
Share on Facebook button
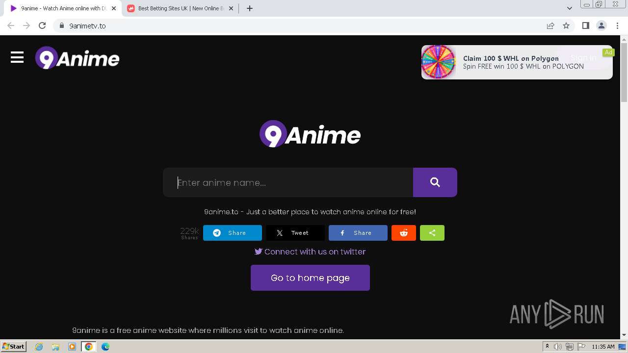(x=358, y=233)
